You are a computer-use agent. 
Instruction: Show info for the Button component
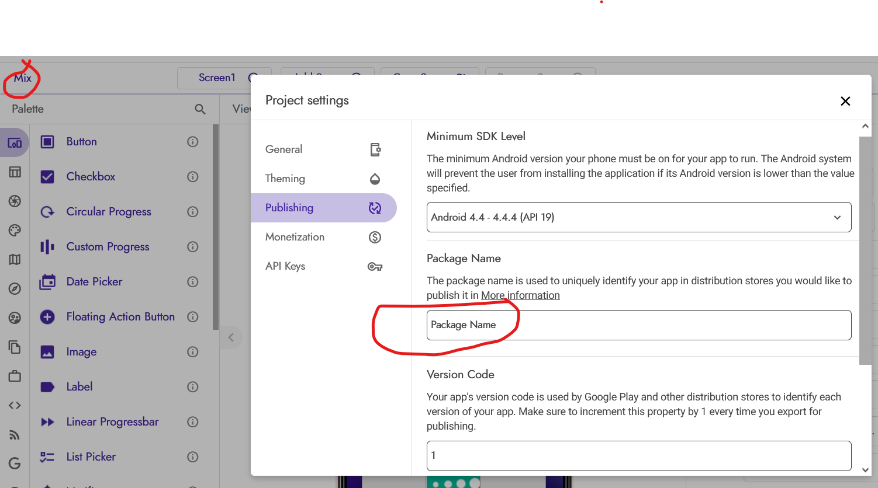[193, 142]
